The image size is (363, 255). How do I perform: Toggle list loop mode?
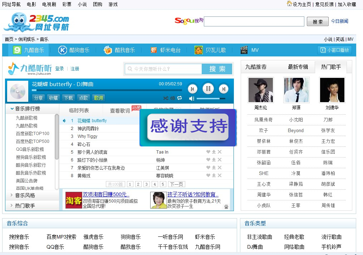click(x=180, y=98)
